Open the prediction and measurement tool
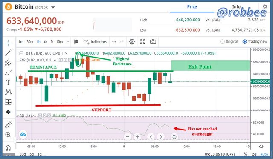Screen dimensions: 273x159 coord(8,102)
